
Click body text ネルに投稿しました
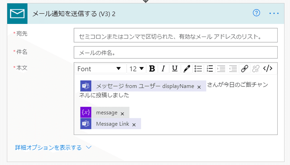click(x=104, y=95)
